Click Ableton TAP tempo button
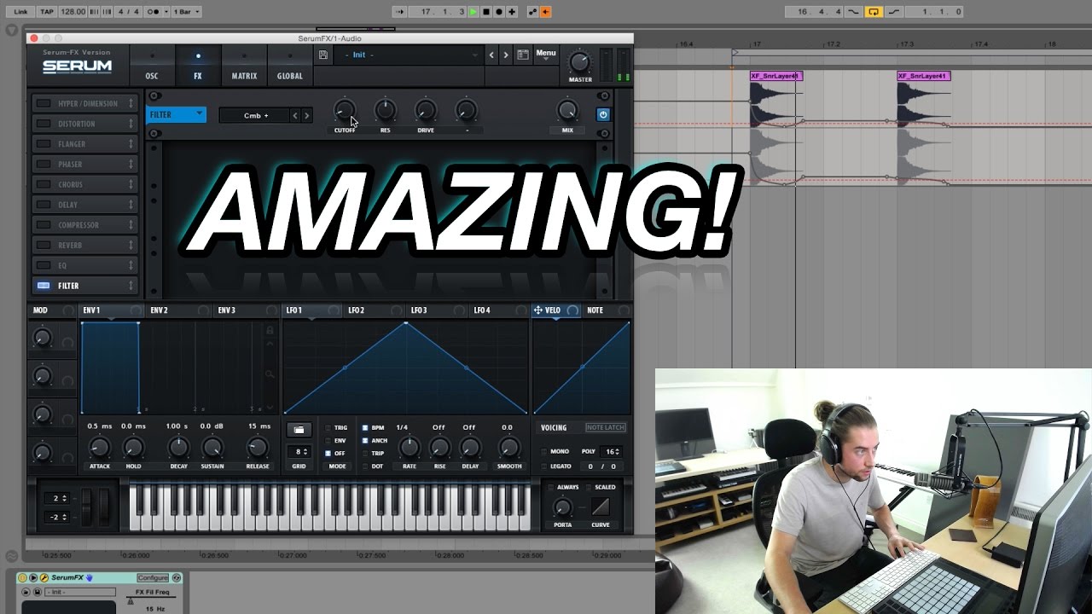 47,12
